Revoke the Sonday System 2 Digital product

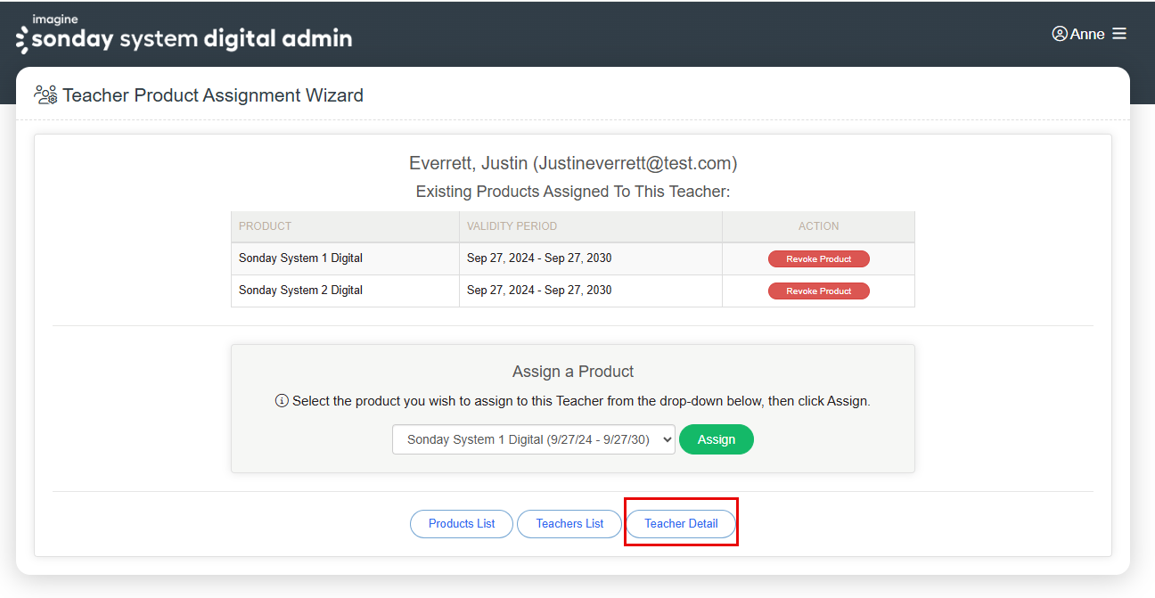point(818,291)
